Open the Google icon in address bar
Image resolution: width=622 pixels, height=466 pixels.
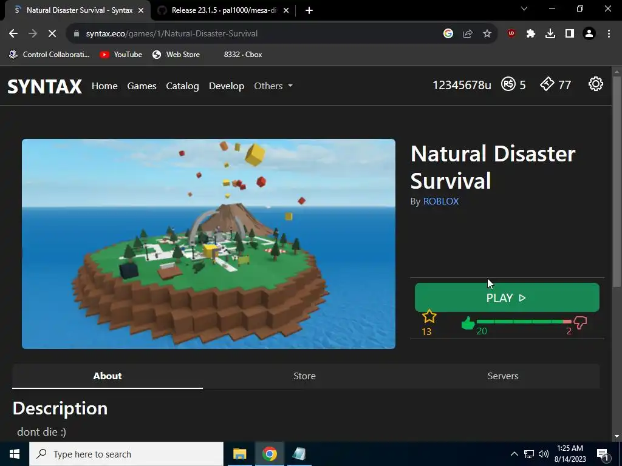(x=448, y=34)
